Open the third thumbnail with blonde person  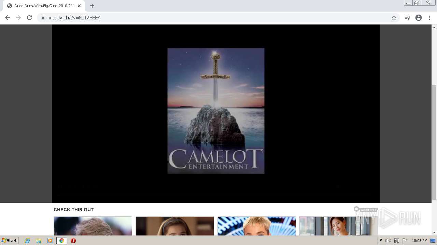257,226
